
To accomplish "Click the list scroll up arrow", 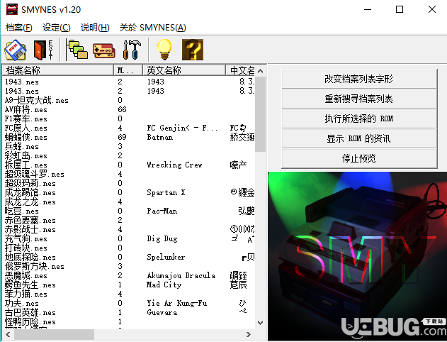I will click(260, 71).
